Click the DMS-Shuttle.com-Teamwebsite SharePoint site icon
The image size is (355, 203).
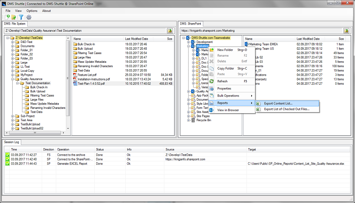coord(188,38)
